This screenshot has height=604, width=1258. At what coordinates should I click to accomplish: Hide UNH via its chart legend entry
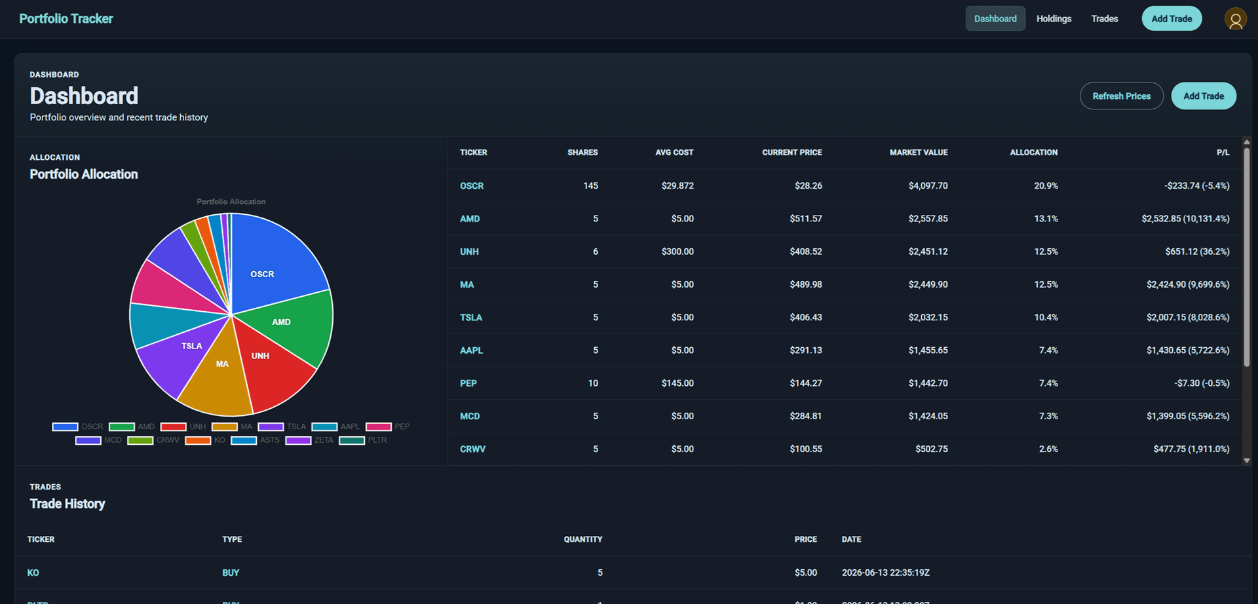[183, 426]
